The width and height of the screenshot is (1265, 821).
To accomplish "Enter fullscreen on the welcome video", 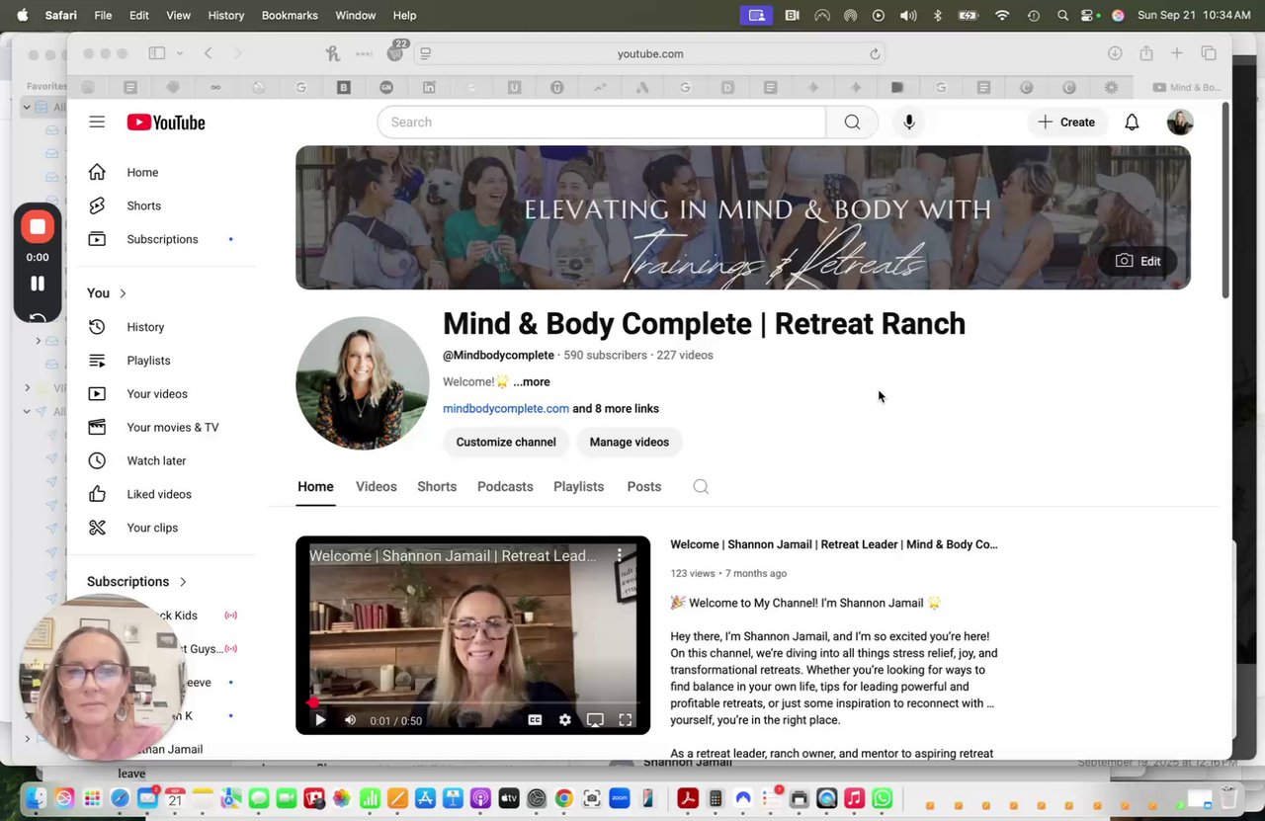I will click(x=626, y=720).
